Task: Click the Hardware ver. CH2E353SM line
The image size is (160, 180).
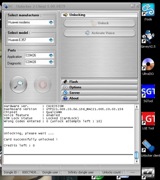Action: pos(34,106)
